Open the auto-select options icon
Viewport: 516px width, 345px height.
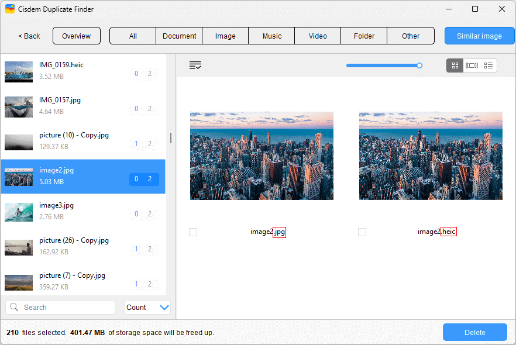point(195,65)
